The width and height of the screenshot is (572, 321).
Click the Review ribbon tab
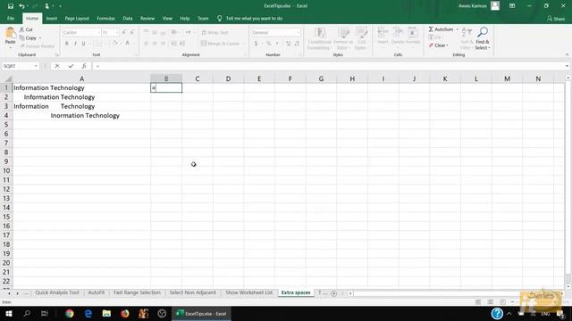click(x=147, y=18)
